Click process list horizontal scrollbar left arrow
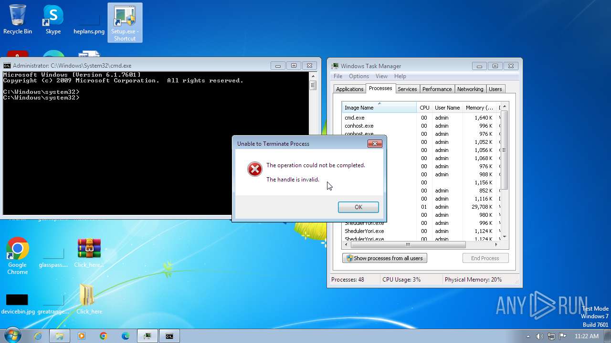The width and height of the screenshot is (611, 343). 347,245
